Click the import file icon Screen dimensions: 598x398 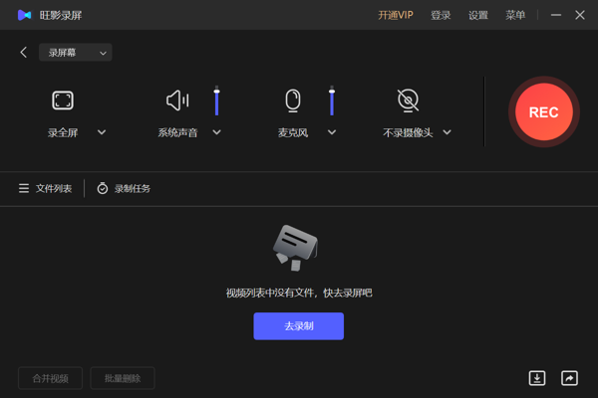click(x=537, y=378)
